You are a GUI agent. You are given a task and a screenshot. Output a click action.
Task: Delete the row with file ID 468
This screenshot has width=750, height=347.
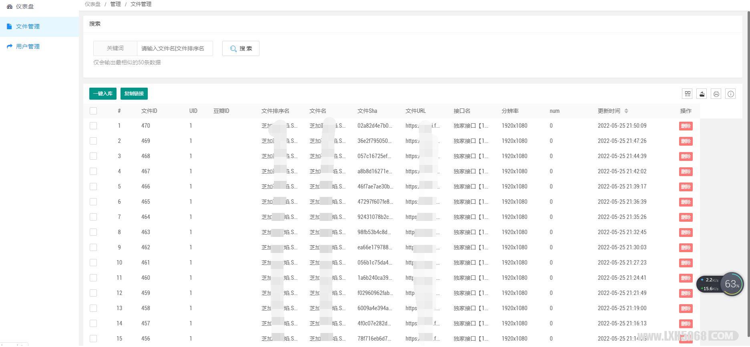686,156
